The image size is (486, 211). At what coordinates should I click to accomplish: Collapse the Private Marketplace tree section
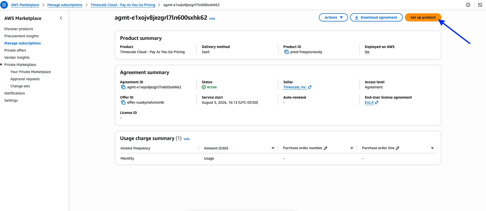[x=1, y=65]
